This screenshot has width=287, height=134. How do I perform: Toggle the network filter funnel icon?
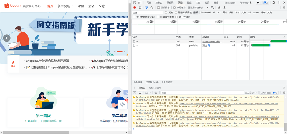(147, 8)
